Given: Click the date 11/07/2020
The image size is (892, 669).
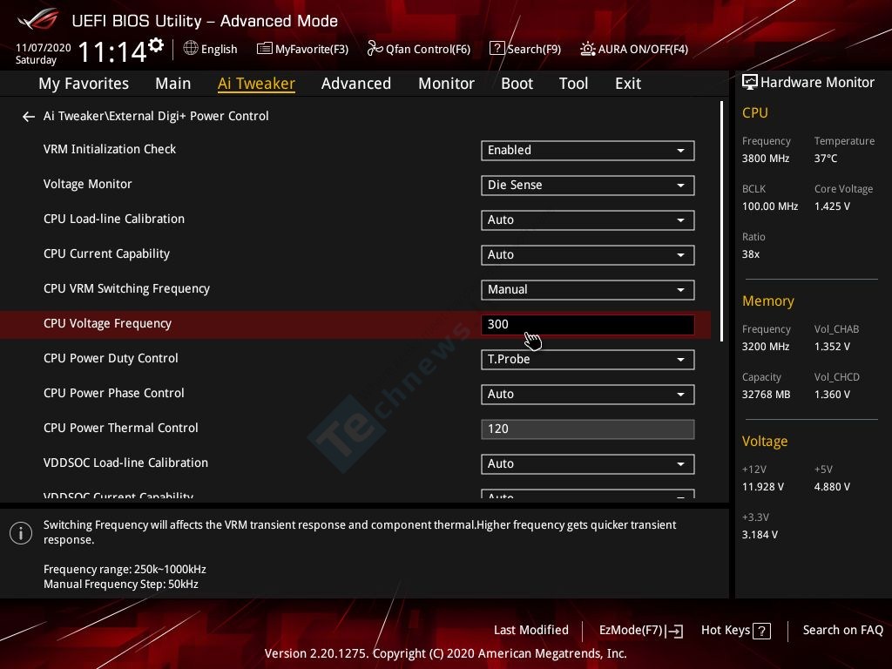Looking at the screenshot, I should click(44, 48).
